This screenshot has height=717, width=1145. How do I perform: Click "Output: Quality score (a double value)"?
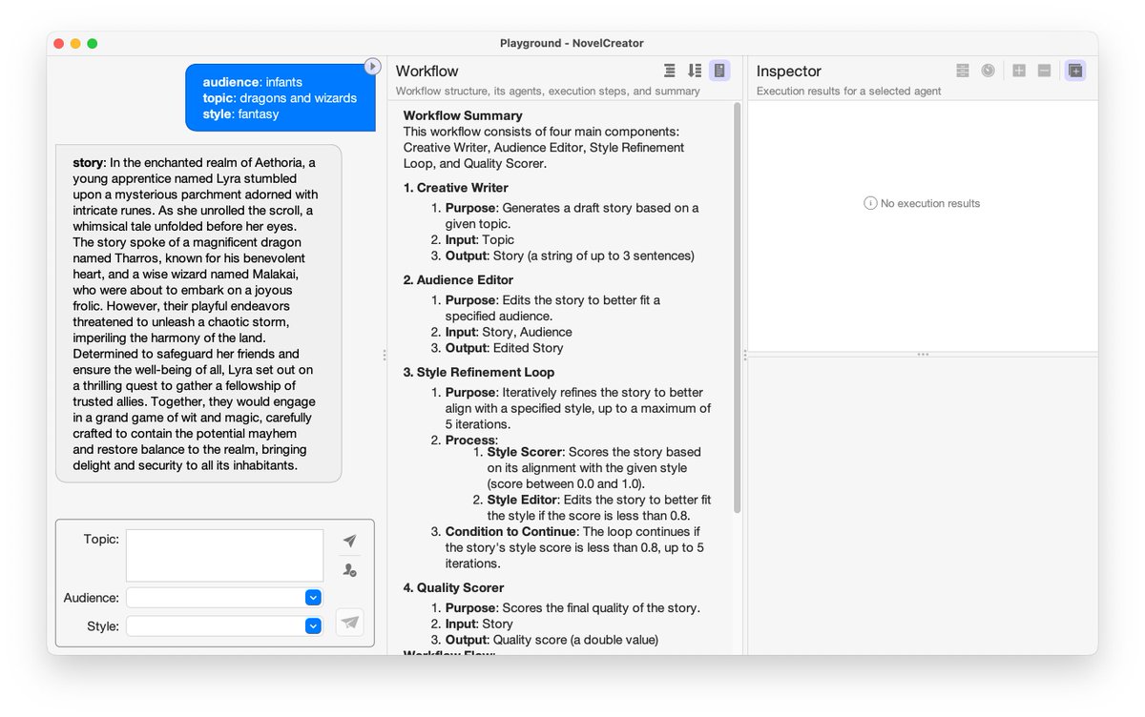coord(552,640)
